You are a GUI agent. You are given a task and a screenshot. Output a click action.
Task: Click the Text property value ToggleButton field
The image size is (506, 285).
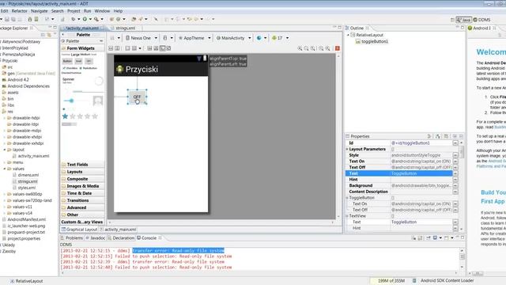point(421,173)
